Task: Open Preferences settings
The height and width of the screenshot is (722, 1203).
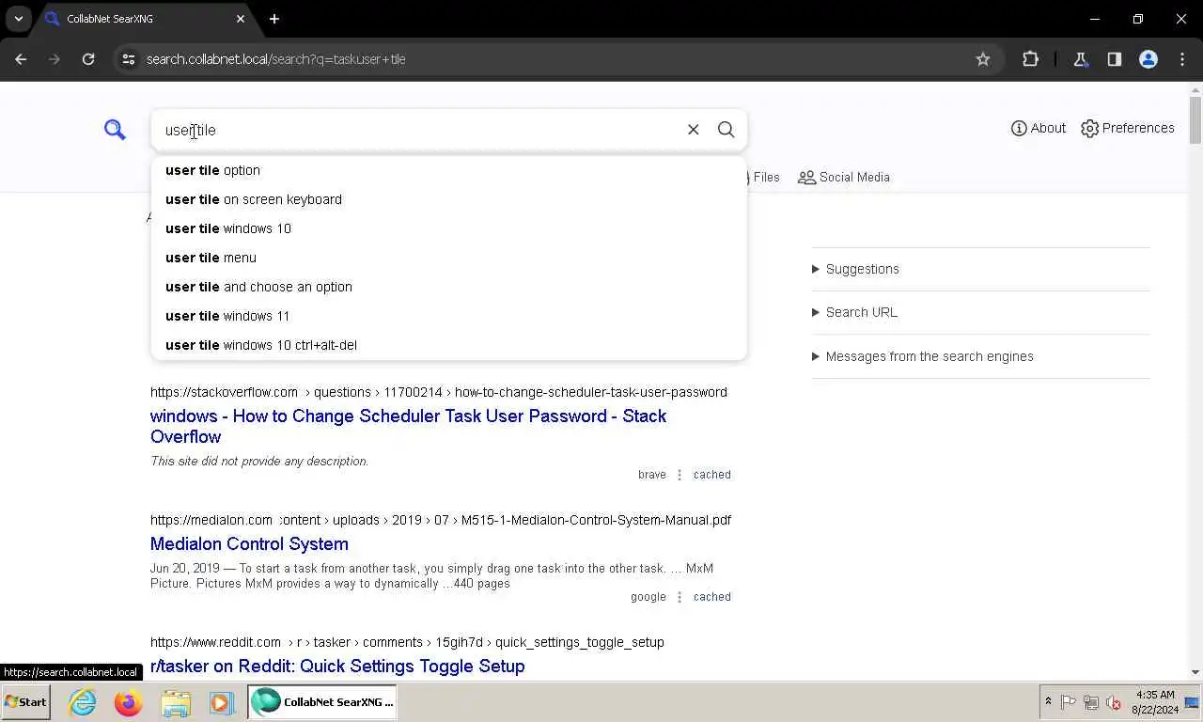Action: point(1128,128)
